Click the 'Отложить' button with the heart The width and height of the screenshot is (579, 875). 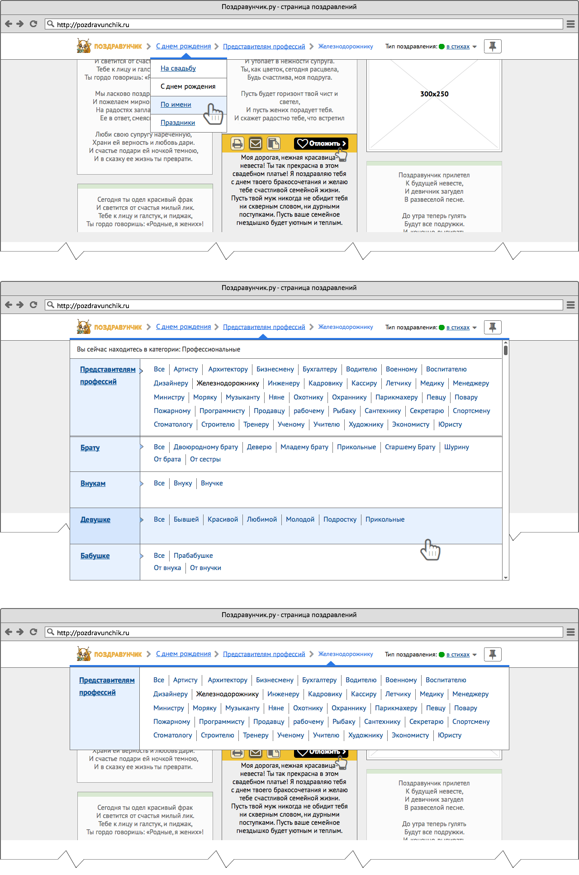click(x=321, y=143)
